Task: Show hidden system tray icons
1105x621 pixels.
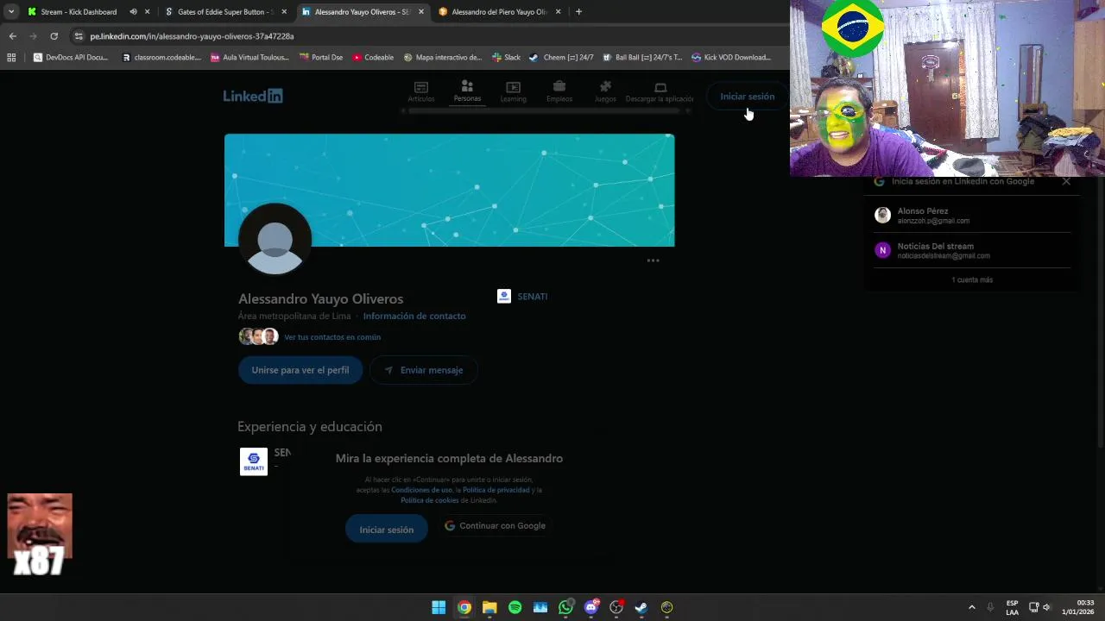Action: coord(971,607)
